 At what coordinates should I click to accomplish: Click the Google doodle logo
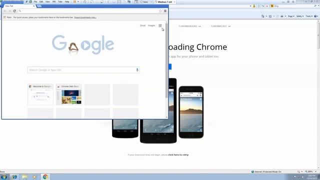[x=83, y=44]
